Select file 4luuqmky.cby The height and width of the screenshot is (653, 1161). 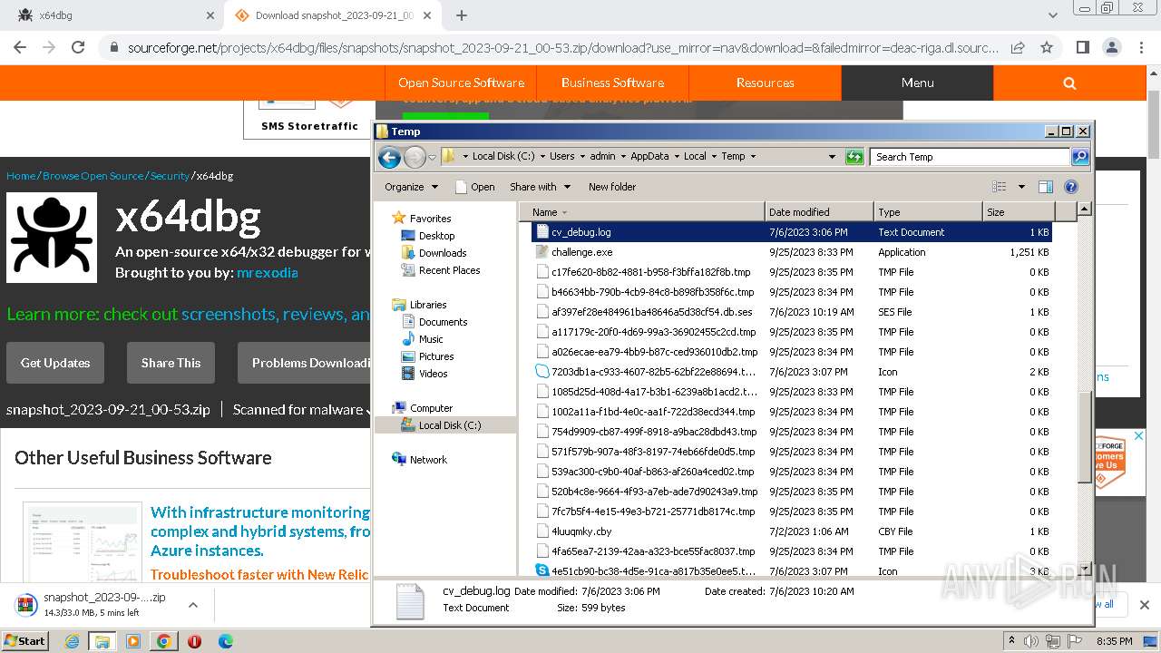pyautogui.click(x=581, y=531)
